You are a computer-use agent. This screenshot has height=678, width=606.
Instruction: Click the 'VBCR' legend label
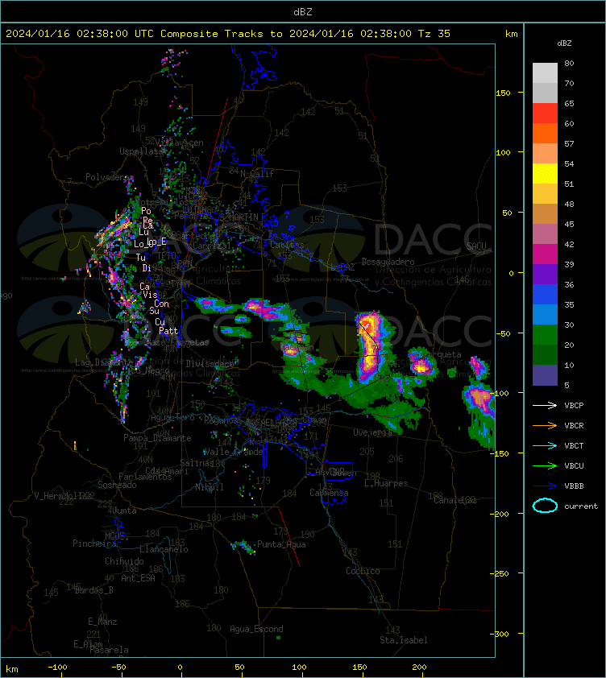pyautogui.click(x=574, y=425)
